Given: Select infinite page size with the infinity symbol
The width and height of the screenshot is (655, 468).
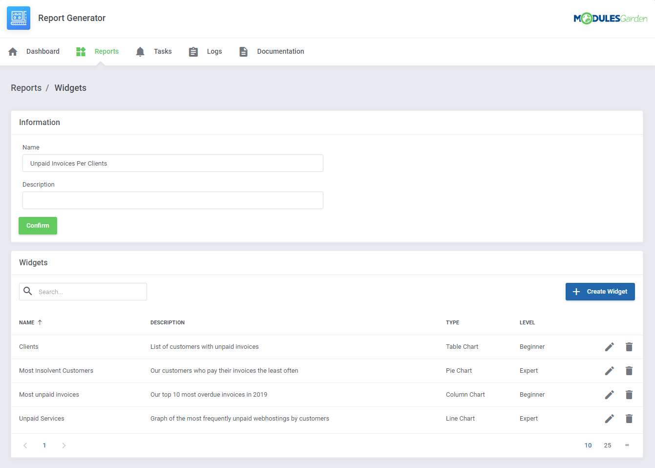Looking at the screenshot, I should click(627, 445).
